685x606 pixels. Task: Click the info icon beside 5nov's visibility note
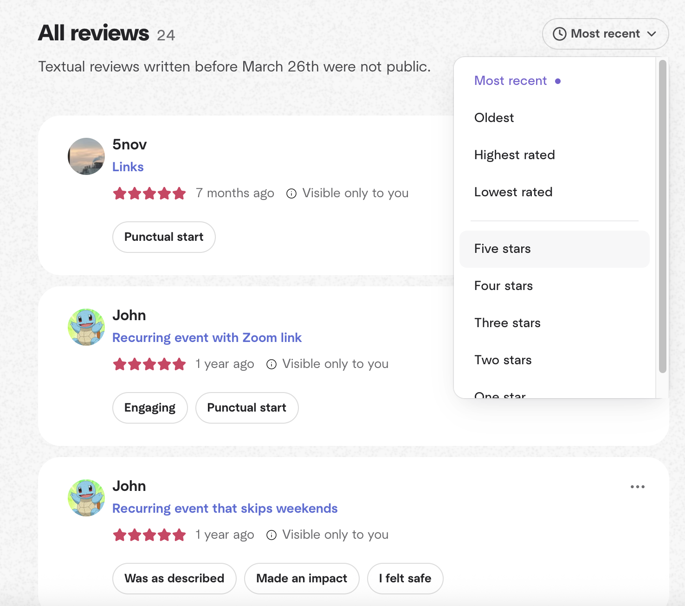tap(291, 193)
